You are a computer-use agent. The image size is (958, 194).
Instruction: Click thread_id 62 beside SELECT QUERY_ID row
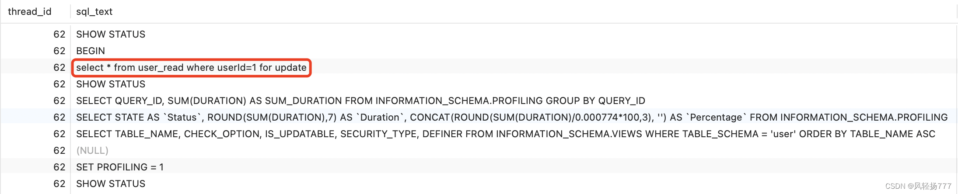(59, 101)
